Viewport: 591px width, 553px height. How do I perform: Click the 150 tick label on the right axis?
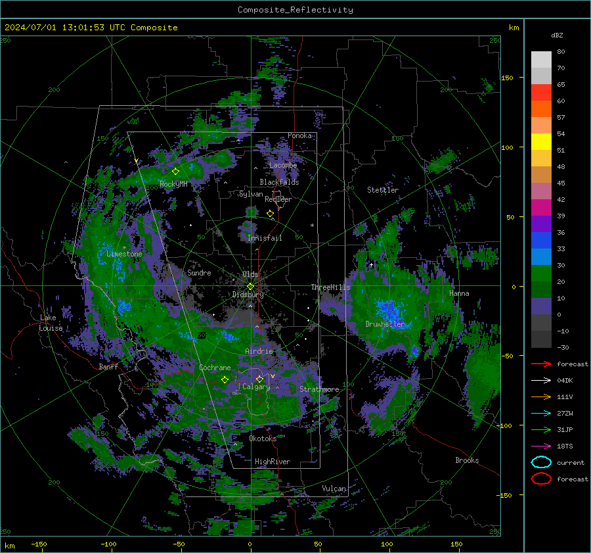508,78
